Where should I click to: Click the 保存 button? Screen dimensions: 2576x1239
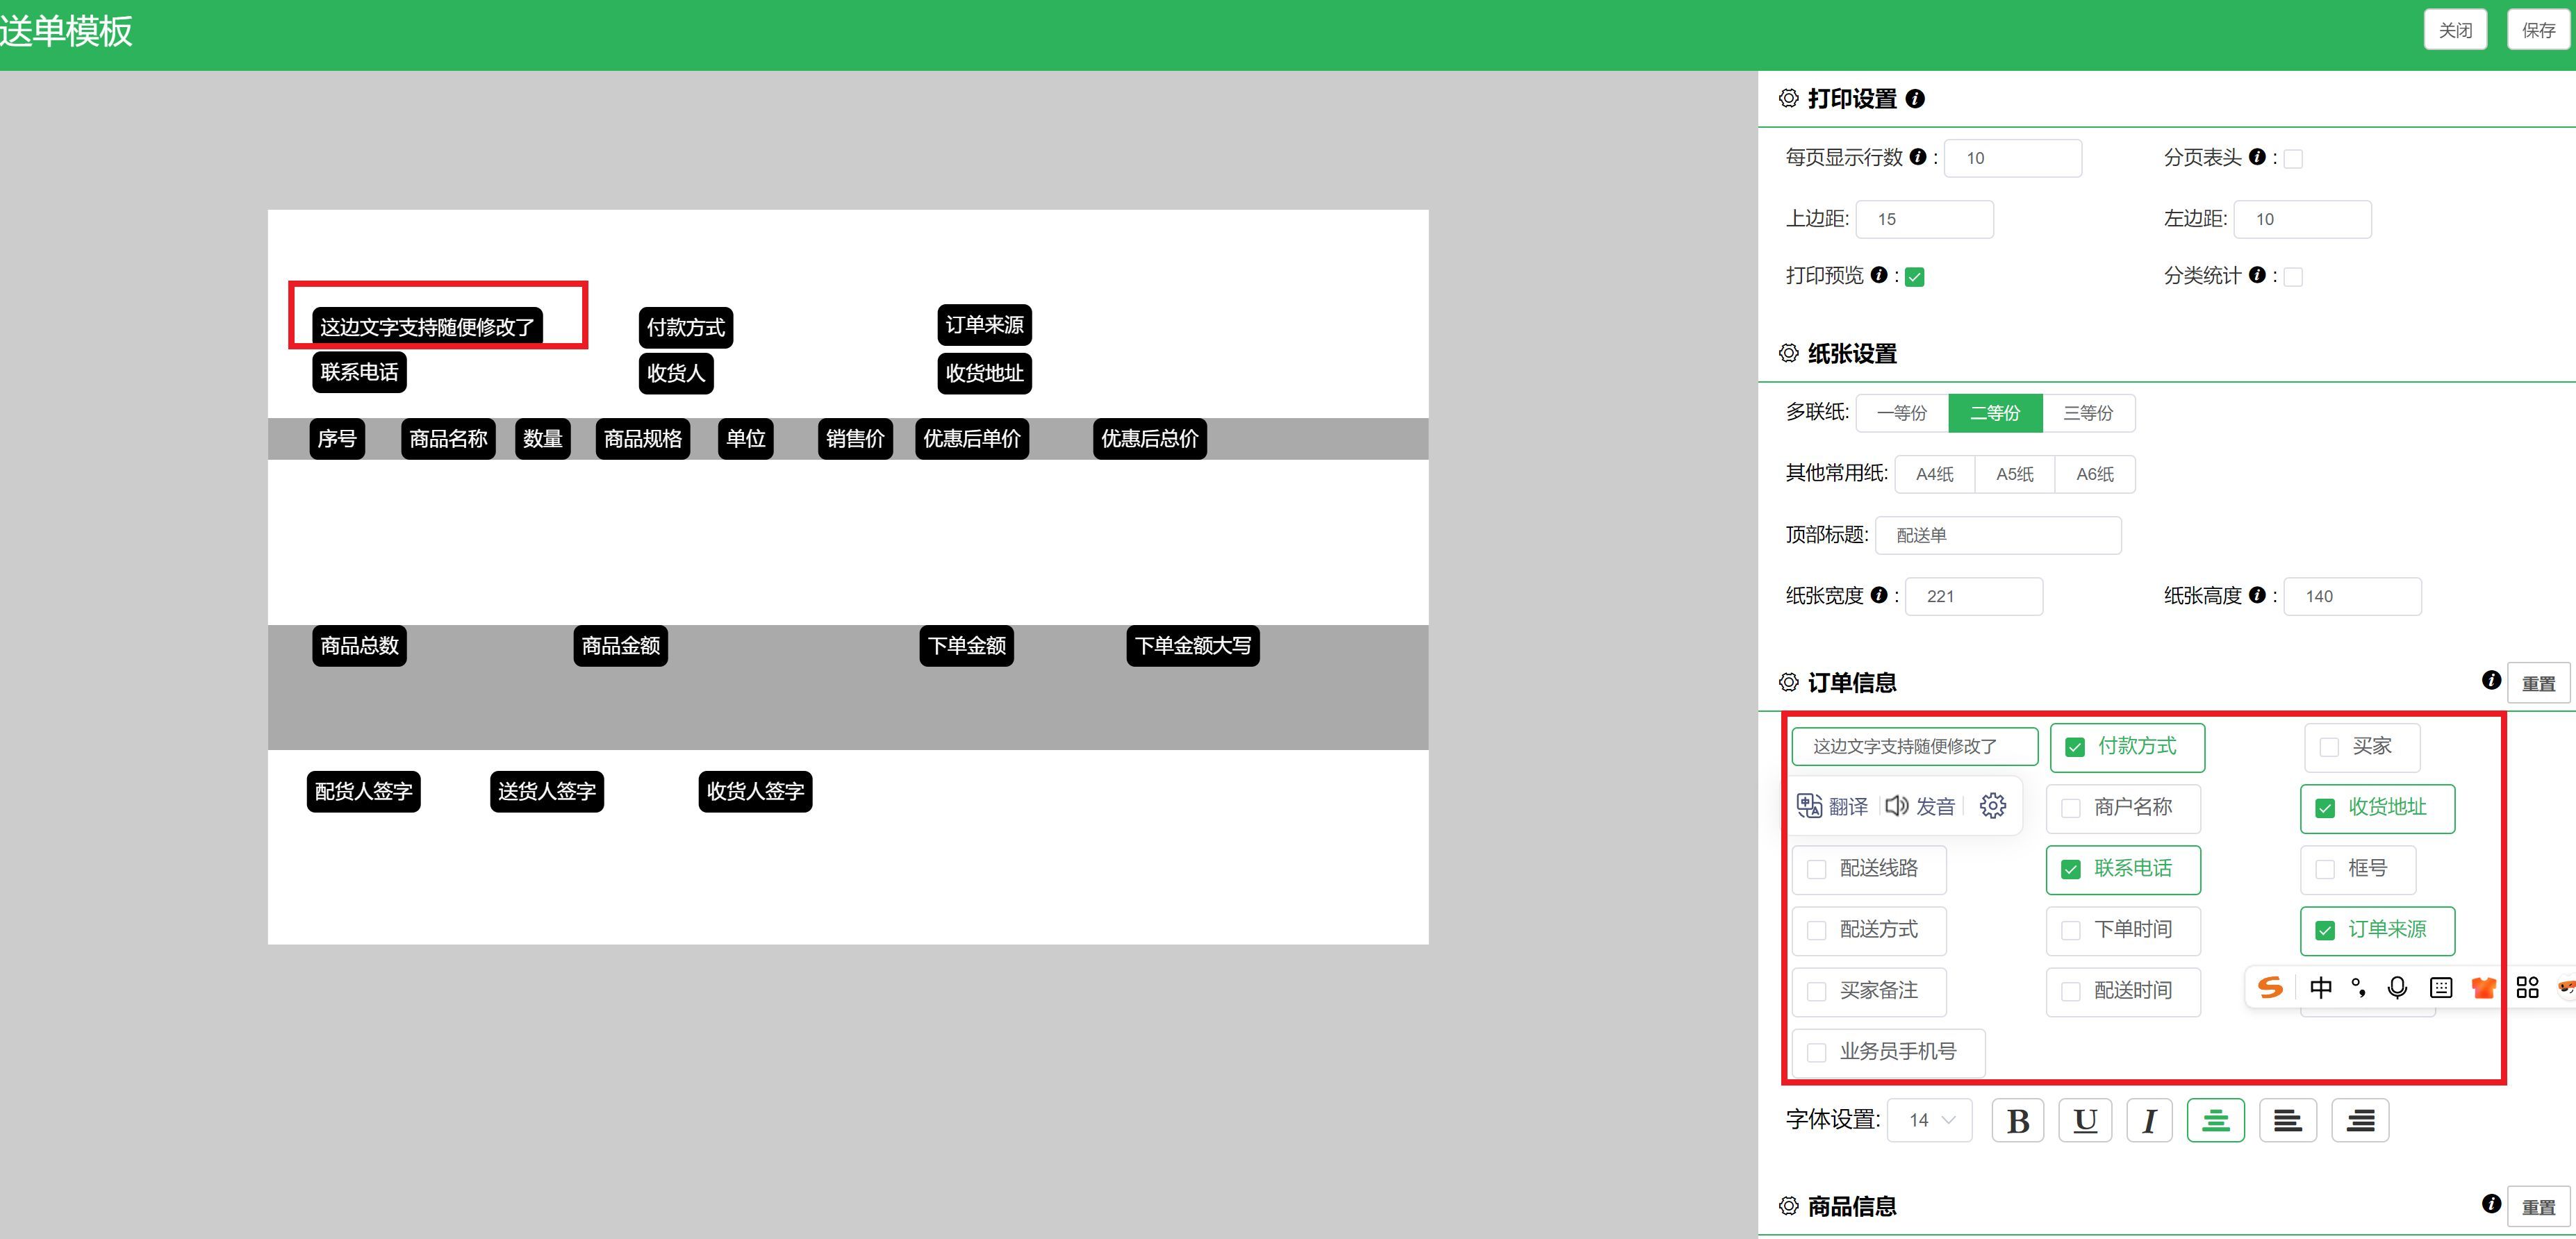(2538, 30)
